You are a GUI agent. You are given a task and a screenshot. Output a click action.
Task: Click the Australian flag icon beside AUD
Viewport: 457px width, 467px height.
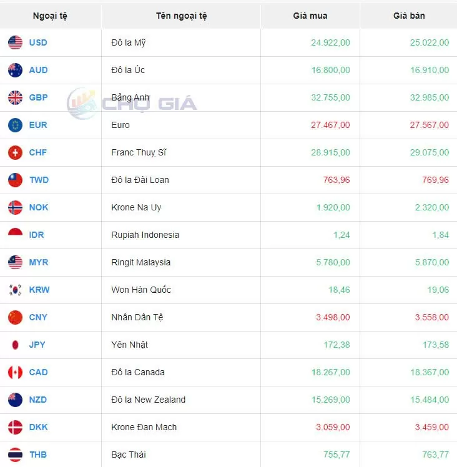15,70
